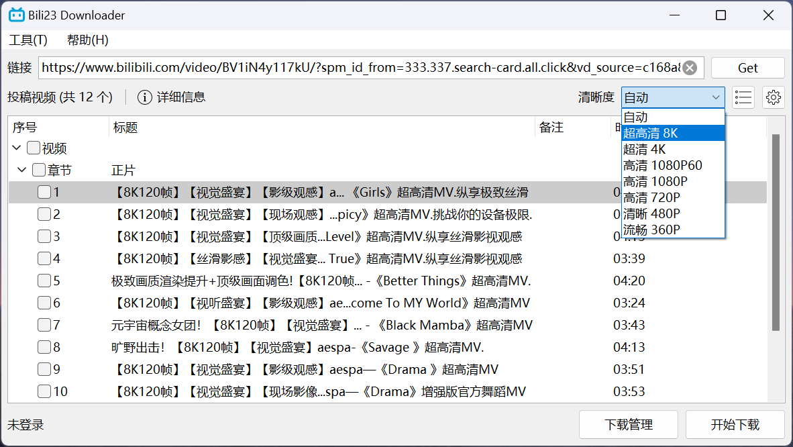Screen dimensions: 793x447
Task: Click the episode list view icon
Action: [x=743, y=97]
